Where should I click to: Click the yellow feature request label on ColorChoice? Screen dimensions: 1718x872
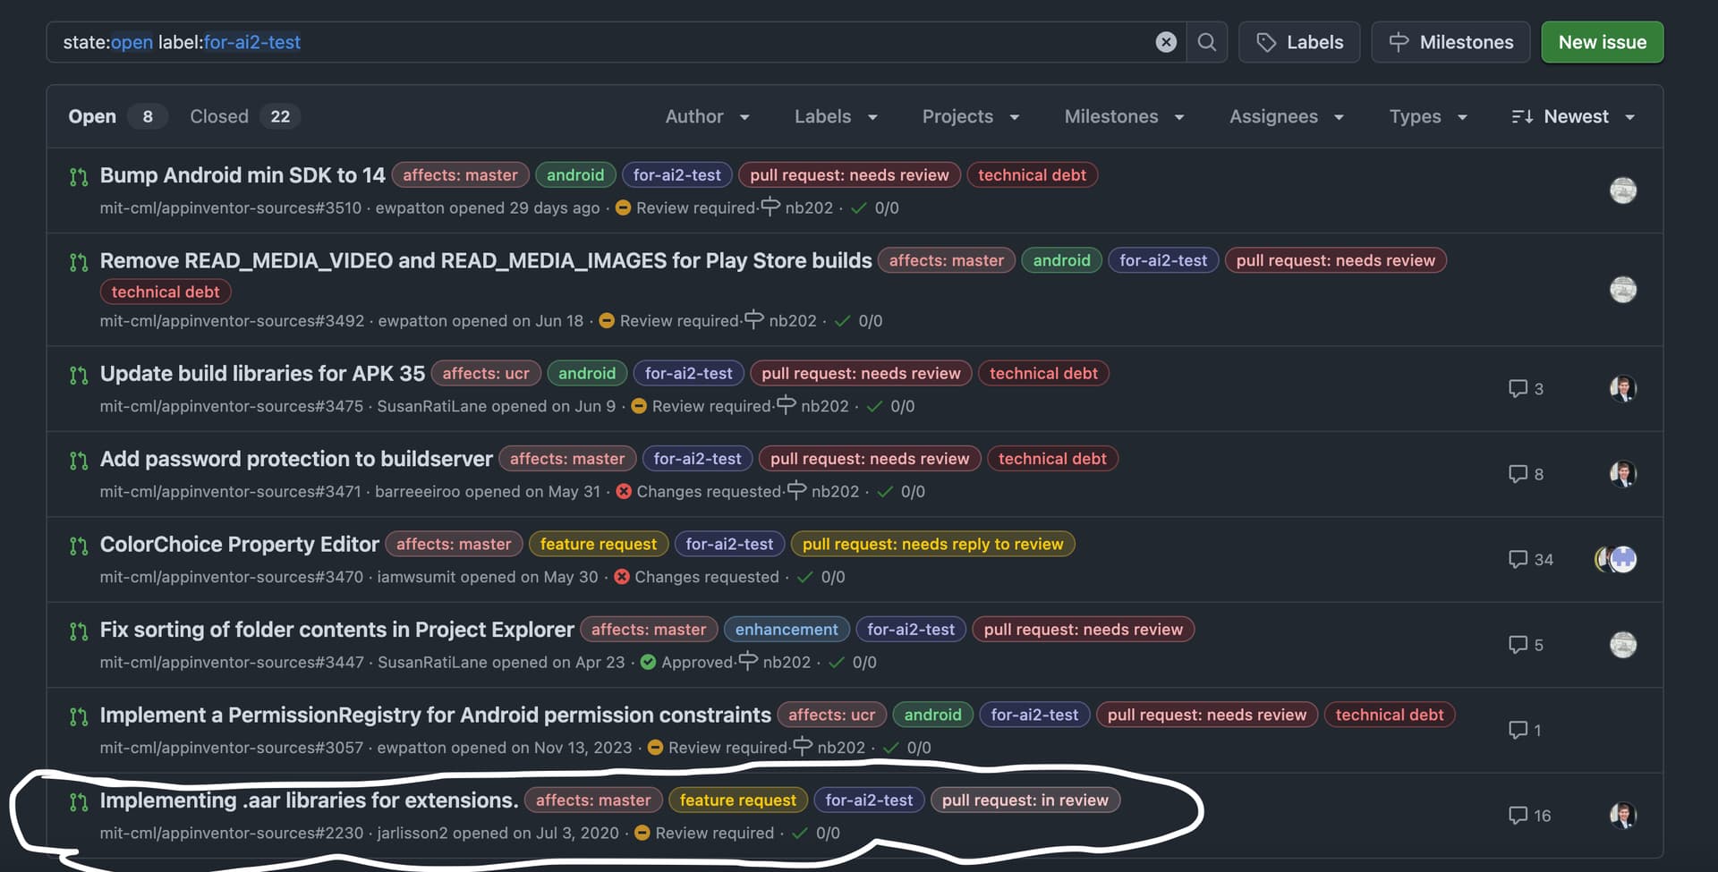click(x=598, y=545)
